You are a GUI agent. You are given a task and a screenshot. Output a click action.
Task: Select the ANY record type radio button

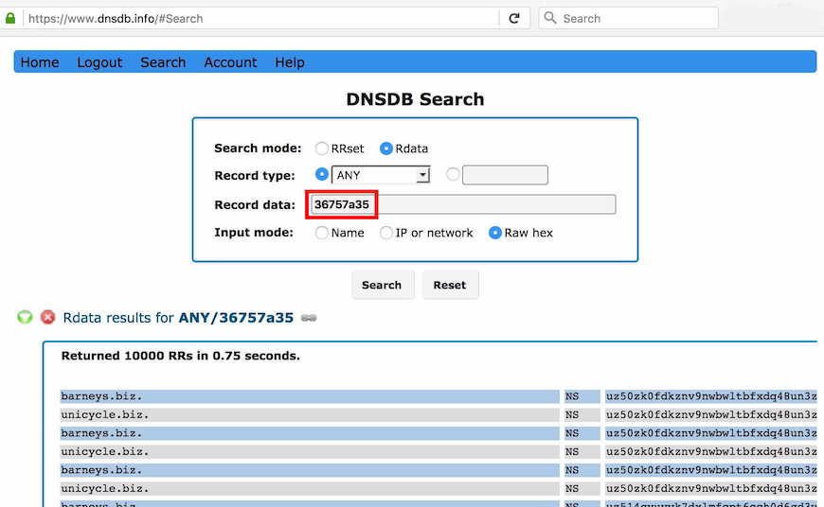click(x=322, y=174)
